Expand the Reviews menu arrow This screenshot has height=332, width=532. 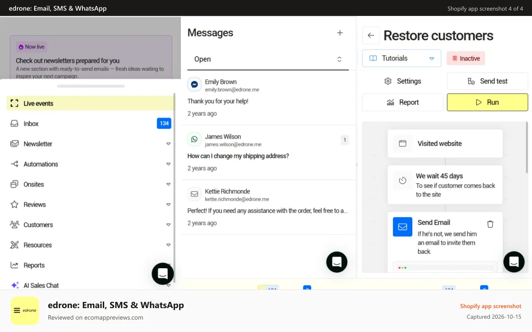pyautogui.click(x=168, y=205)
